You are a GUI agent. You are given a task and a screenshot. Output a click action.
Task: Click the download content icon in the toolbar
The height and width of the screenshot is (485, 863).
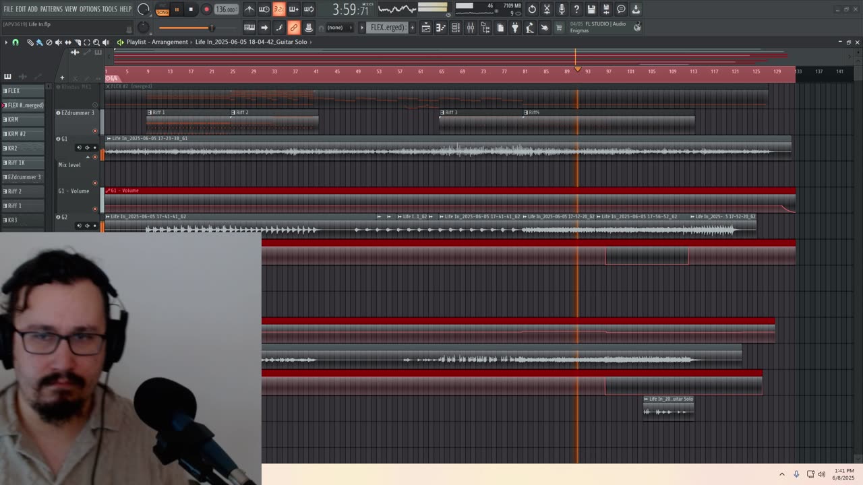(636, 9)
